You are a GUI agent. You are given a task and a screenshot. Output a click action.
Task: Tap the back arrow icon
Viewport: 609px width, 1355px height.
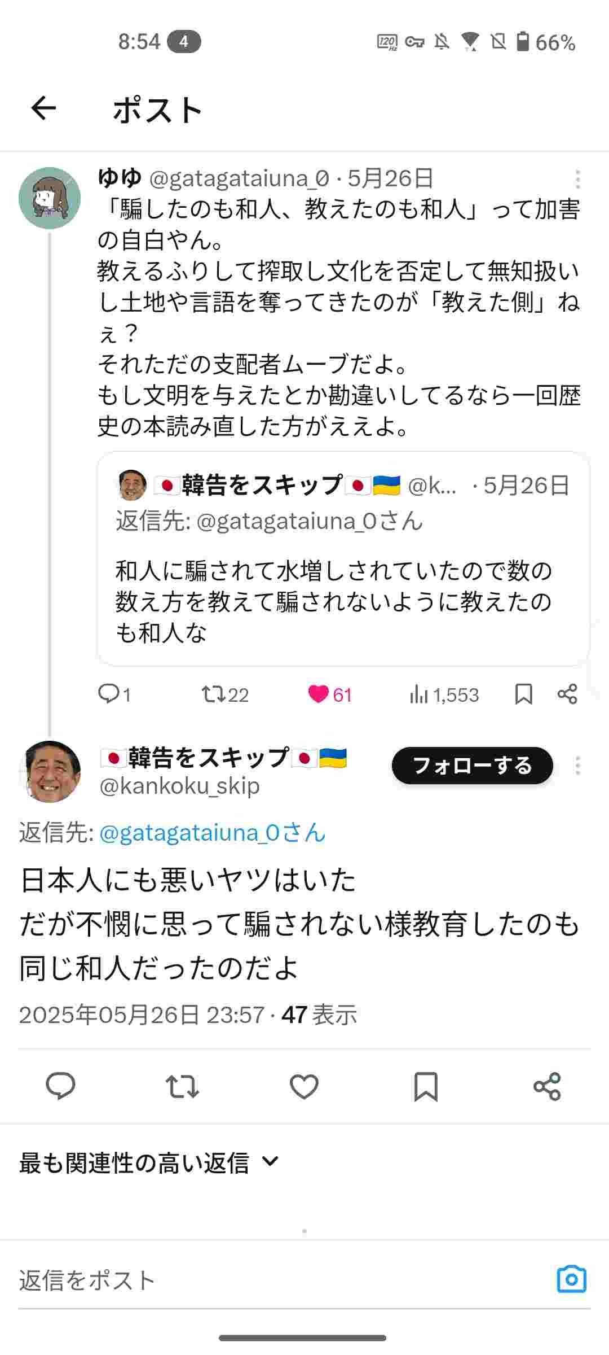[43, 108]
